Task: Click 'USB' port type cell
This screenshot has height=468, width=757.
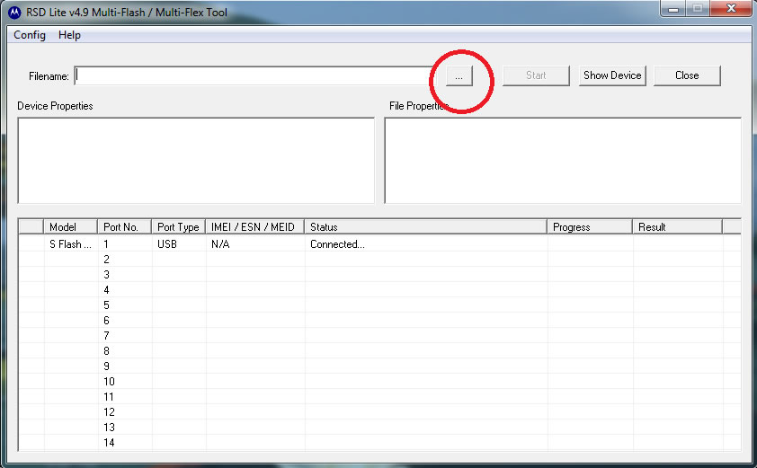Action: pos(167,244)
